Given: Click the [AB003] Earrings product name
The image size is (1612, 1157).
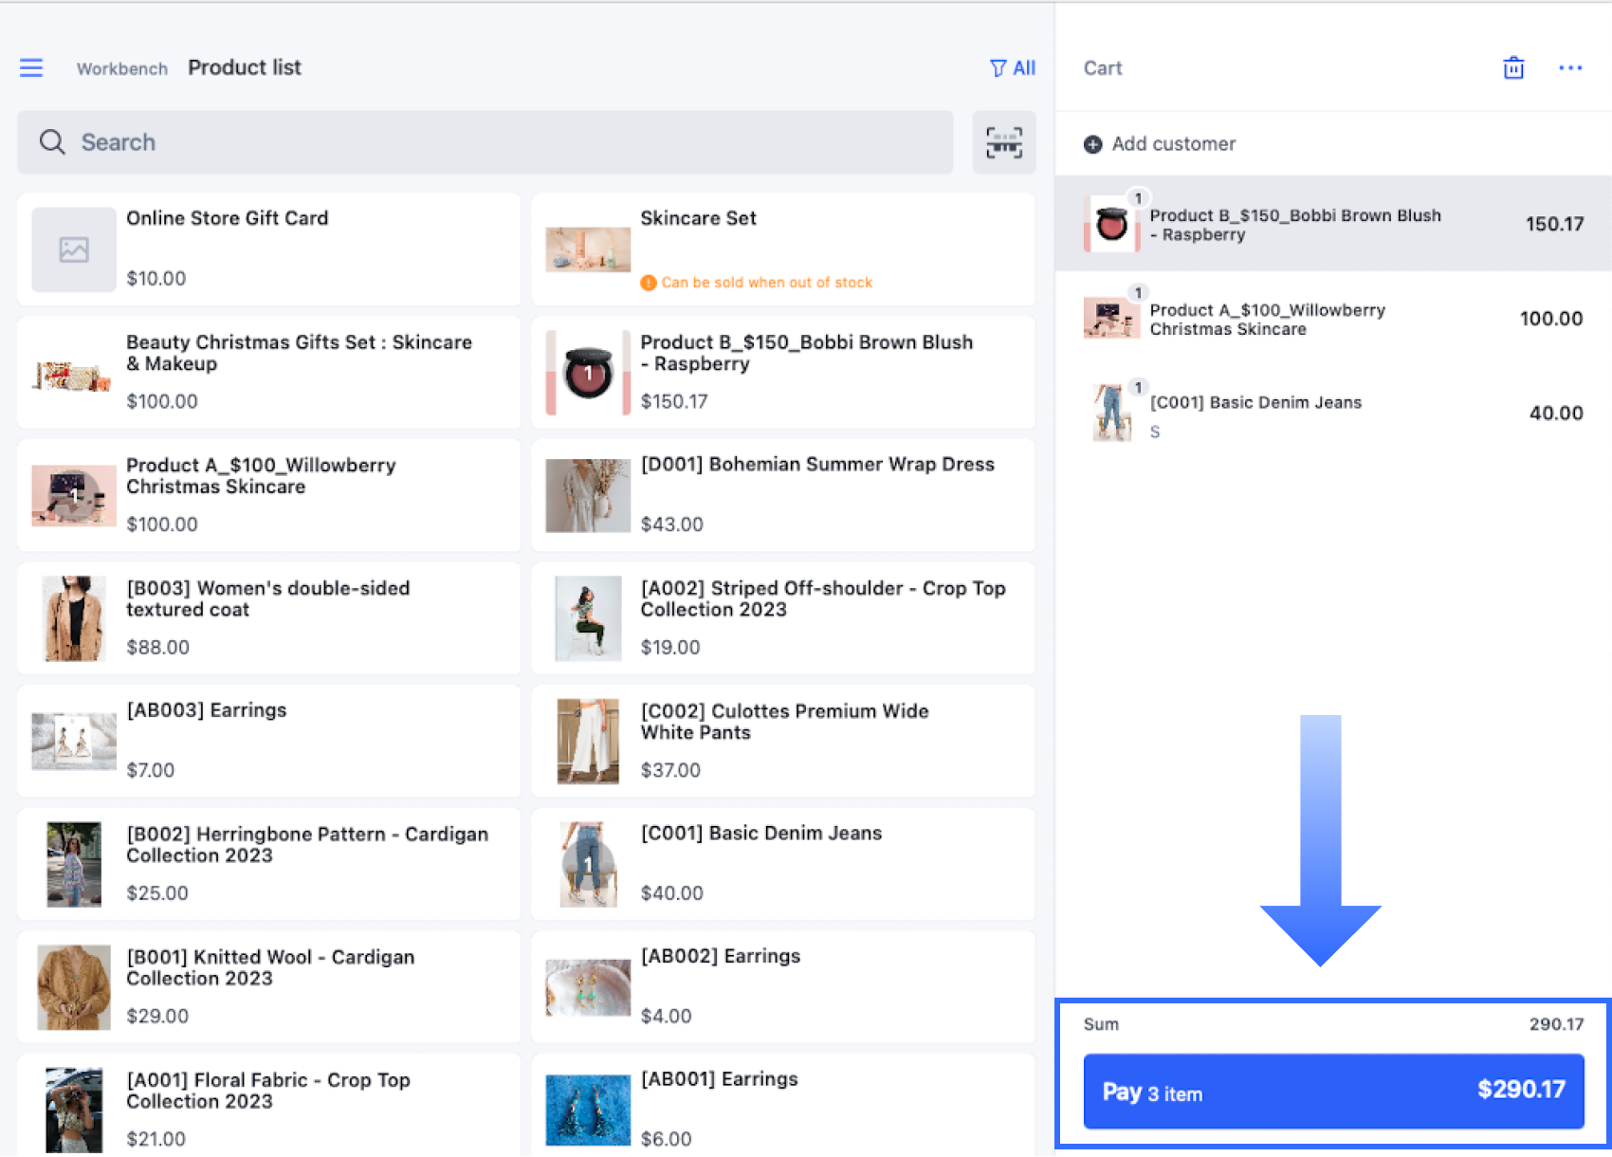Looking at the screenshot, I should click(x=207, y=710).
